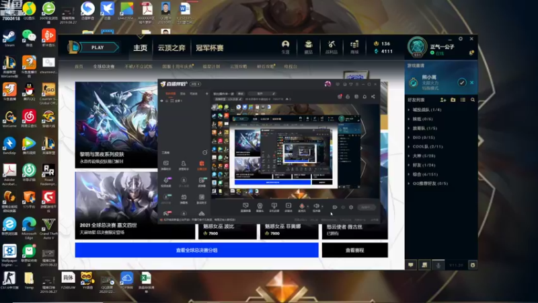Open the 魅惑女巫 波比 7900 store card

(227, 230)
